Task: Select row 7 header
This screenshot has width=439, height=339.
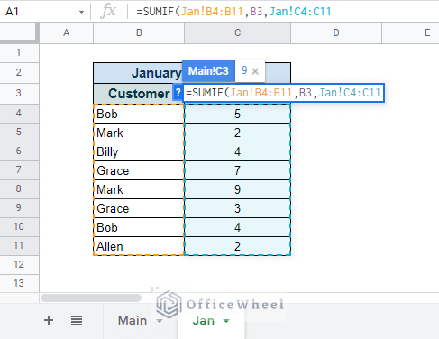Action: [19, 170]
